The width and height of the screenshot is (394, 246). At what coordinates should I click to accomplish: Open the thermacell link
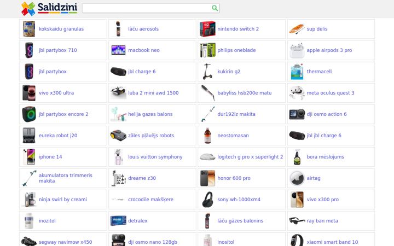tap(319, 72)
